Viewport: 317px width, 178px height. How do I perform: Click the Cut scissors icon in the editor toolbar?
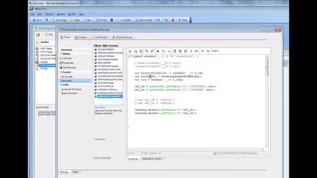[x=130, y=51]
